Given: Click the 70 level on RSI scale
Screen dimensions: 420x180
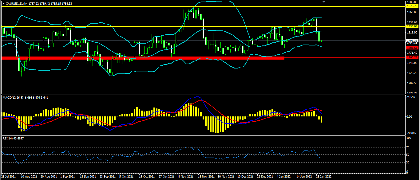Looking at the screenshot, I should click(408, 147).
